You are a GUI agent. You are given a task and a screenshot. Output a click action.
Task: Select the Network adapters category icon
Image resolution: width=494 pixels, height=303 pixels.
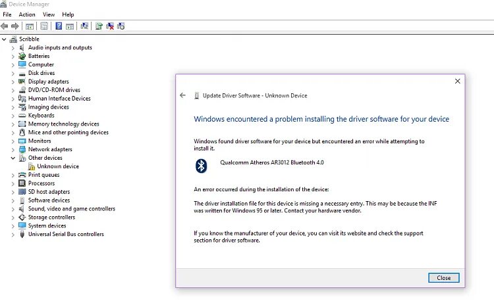click(22, 149)
